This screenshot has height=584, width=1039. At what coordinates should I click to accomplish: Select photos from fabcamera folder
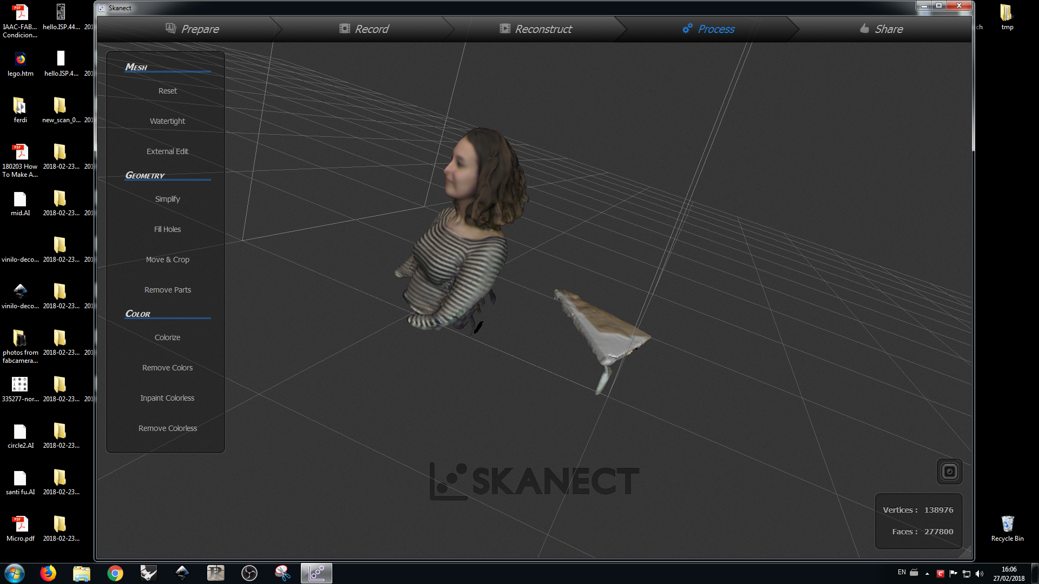(x=20, y=347)
